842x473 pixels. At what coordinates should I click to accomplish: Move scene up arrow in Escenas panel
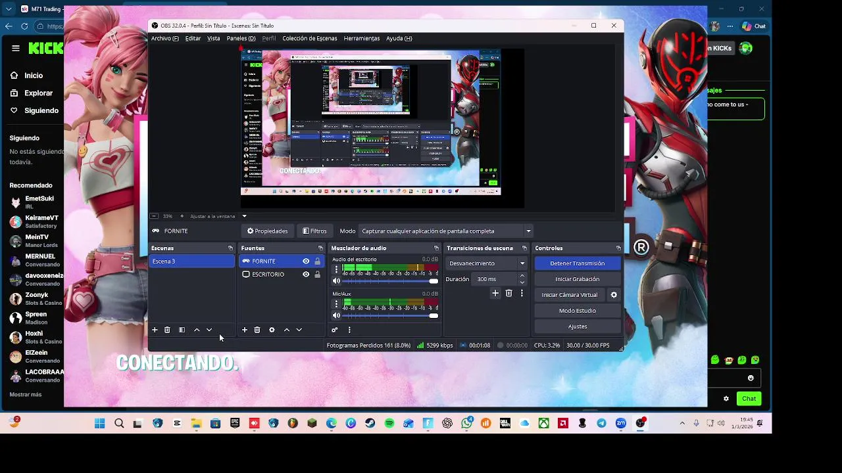[197, 330]
